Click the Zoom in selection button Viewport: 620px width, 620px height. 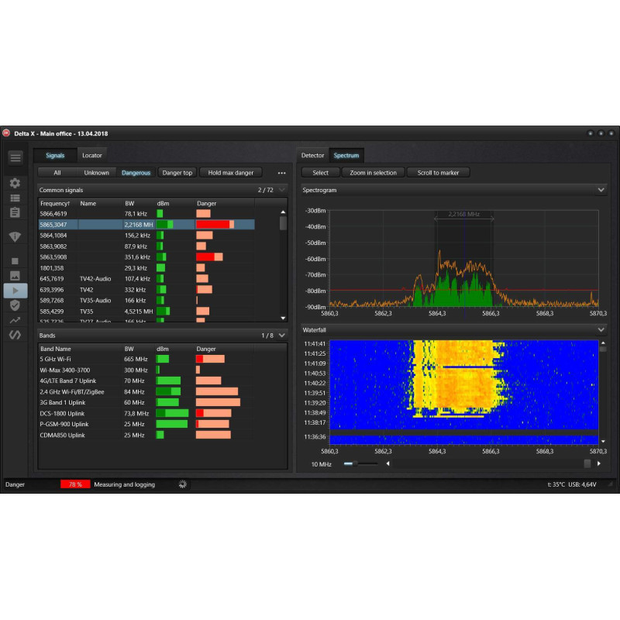pos(373,173)
